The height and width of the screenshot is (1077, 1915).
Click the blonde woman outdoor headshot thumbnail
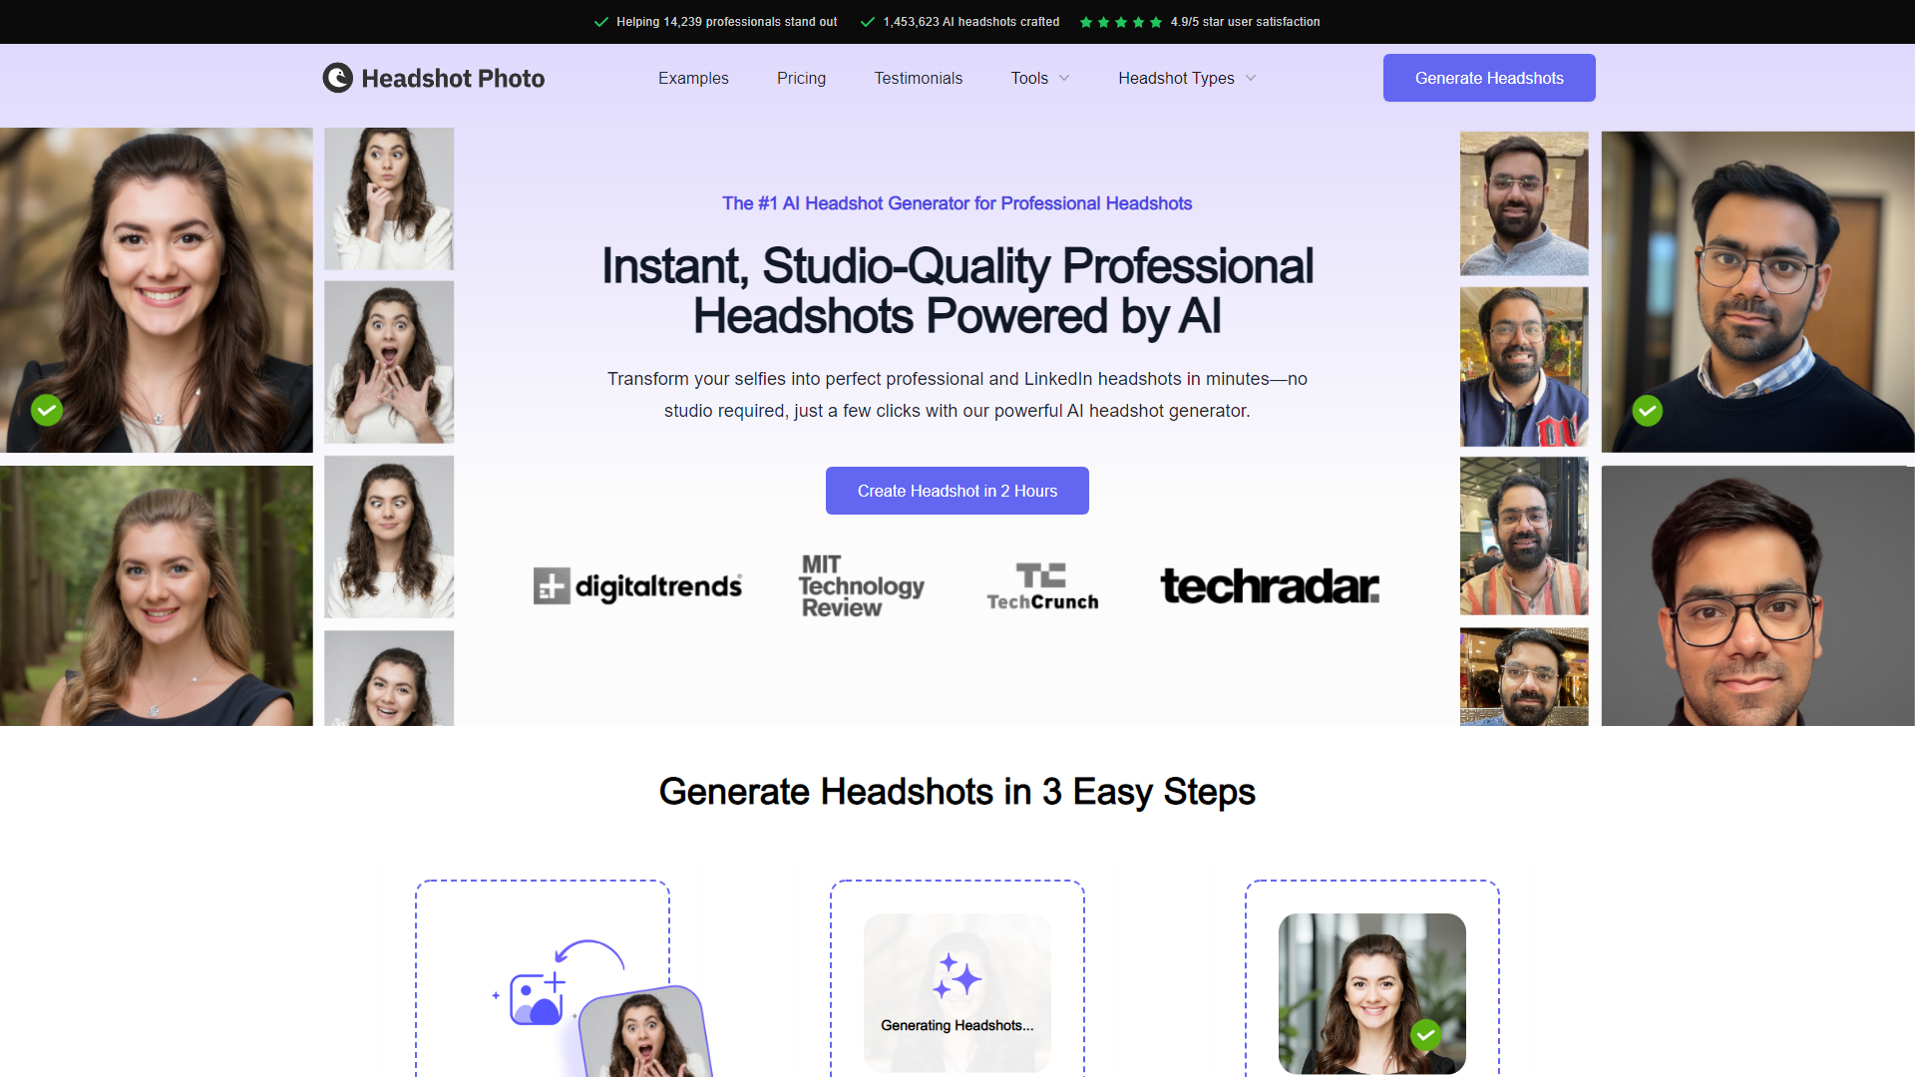pos(156,597)
